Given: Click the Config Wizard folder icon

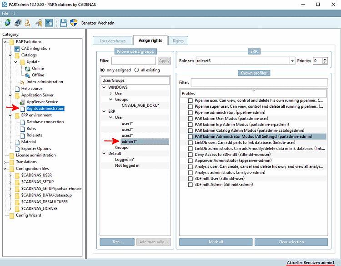Looking at the screenshot, I should pyautogui.click(x=12, y=216).
